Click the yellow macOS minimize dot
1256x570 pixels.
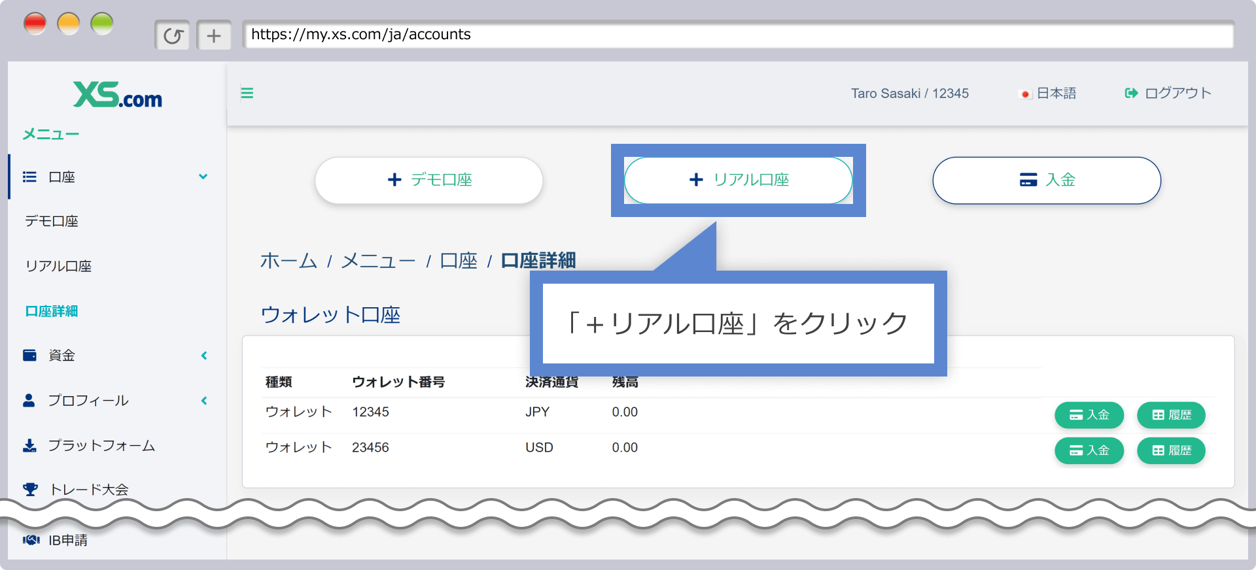(x=68, y=24)
